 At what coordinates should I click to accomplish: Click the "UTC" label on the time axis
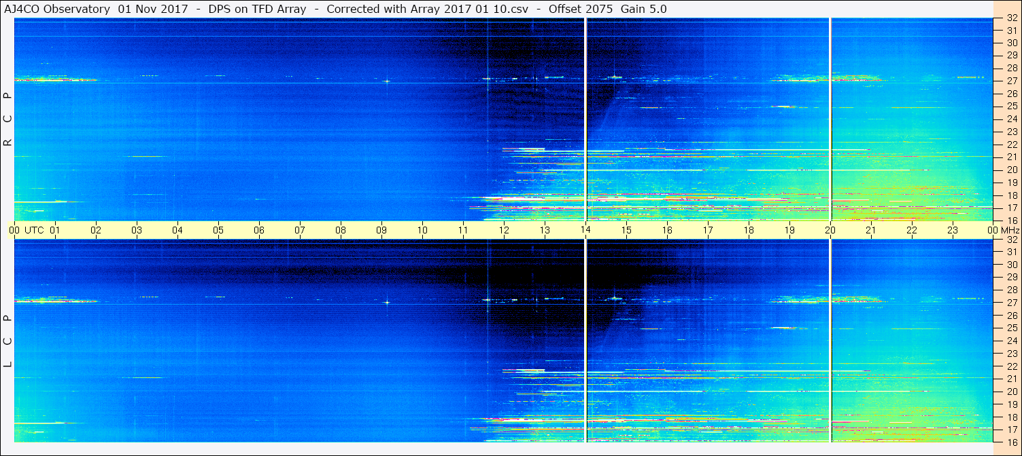(34, 230)
